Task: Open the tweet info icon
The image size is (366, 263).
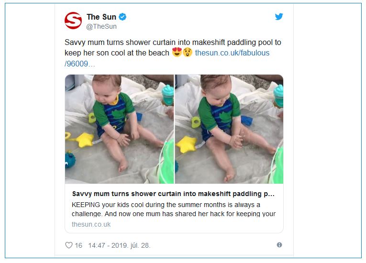Action: (x=279, y=245)
